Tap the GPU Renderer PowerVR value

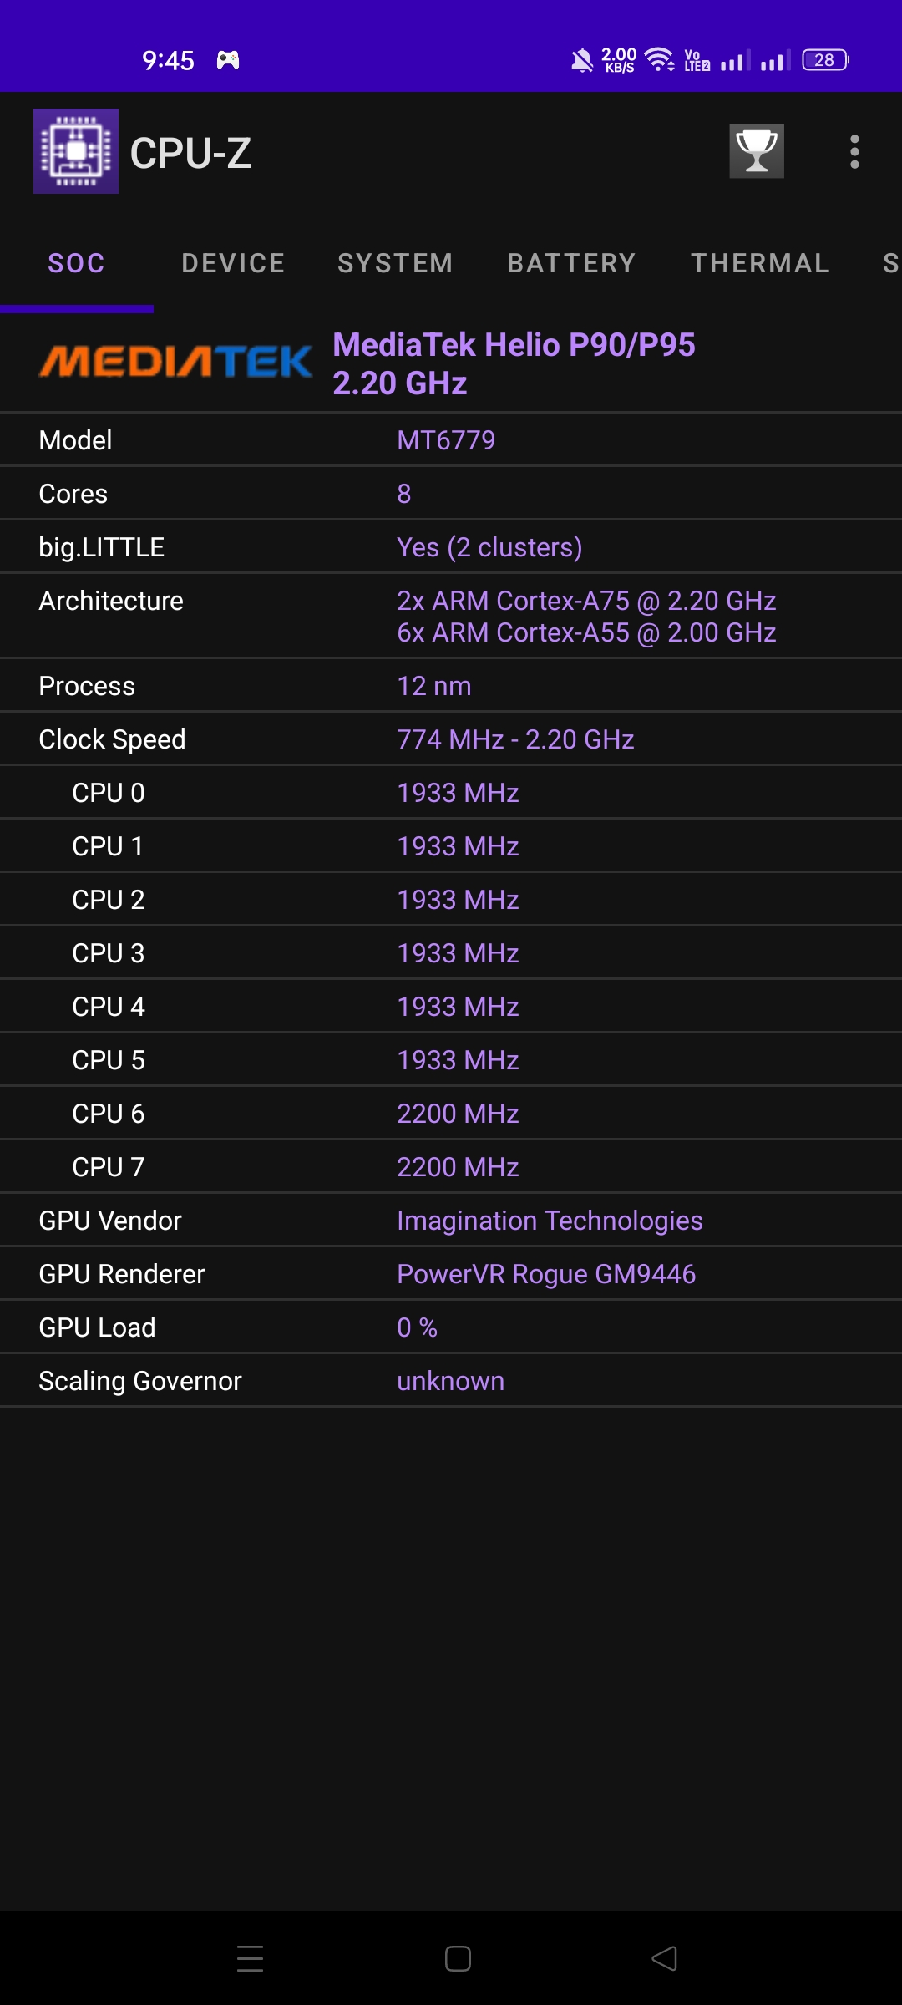pos(548,1273)
